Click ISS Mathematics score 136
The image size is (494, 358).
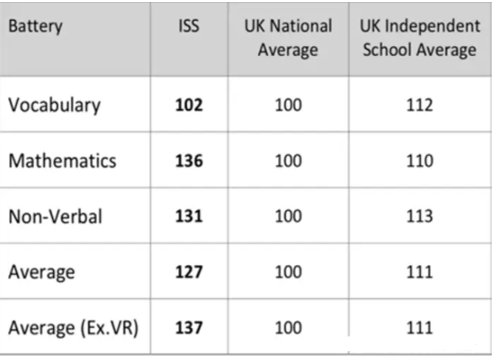point(189,161)
